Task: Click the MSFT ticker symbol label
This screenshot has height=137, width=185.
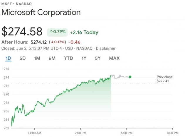Action: [6, 4]
